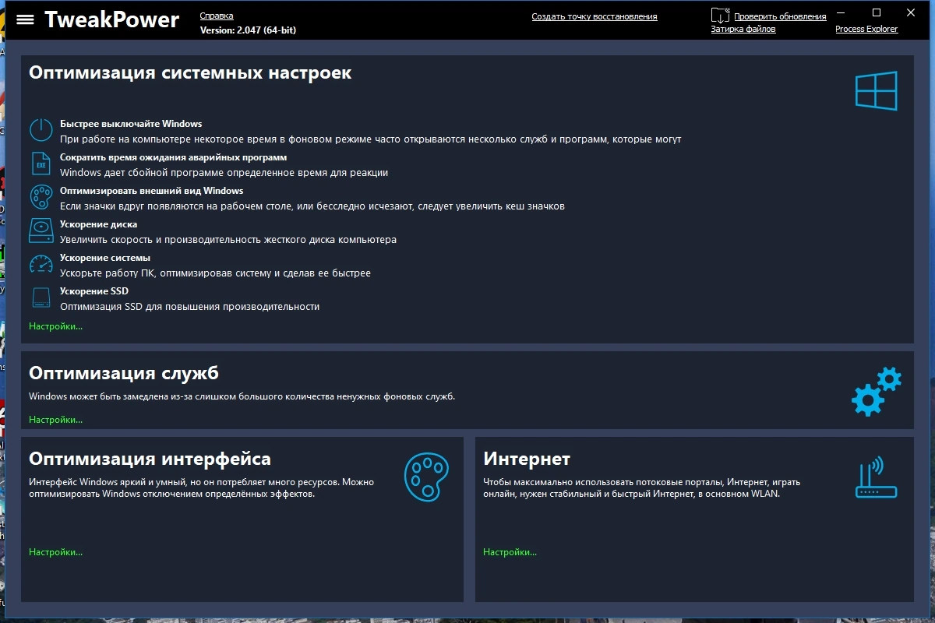
Task: Select Ускорение диска item
Action: (99, 224)
